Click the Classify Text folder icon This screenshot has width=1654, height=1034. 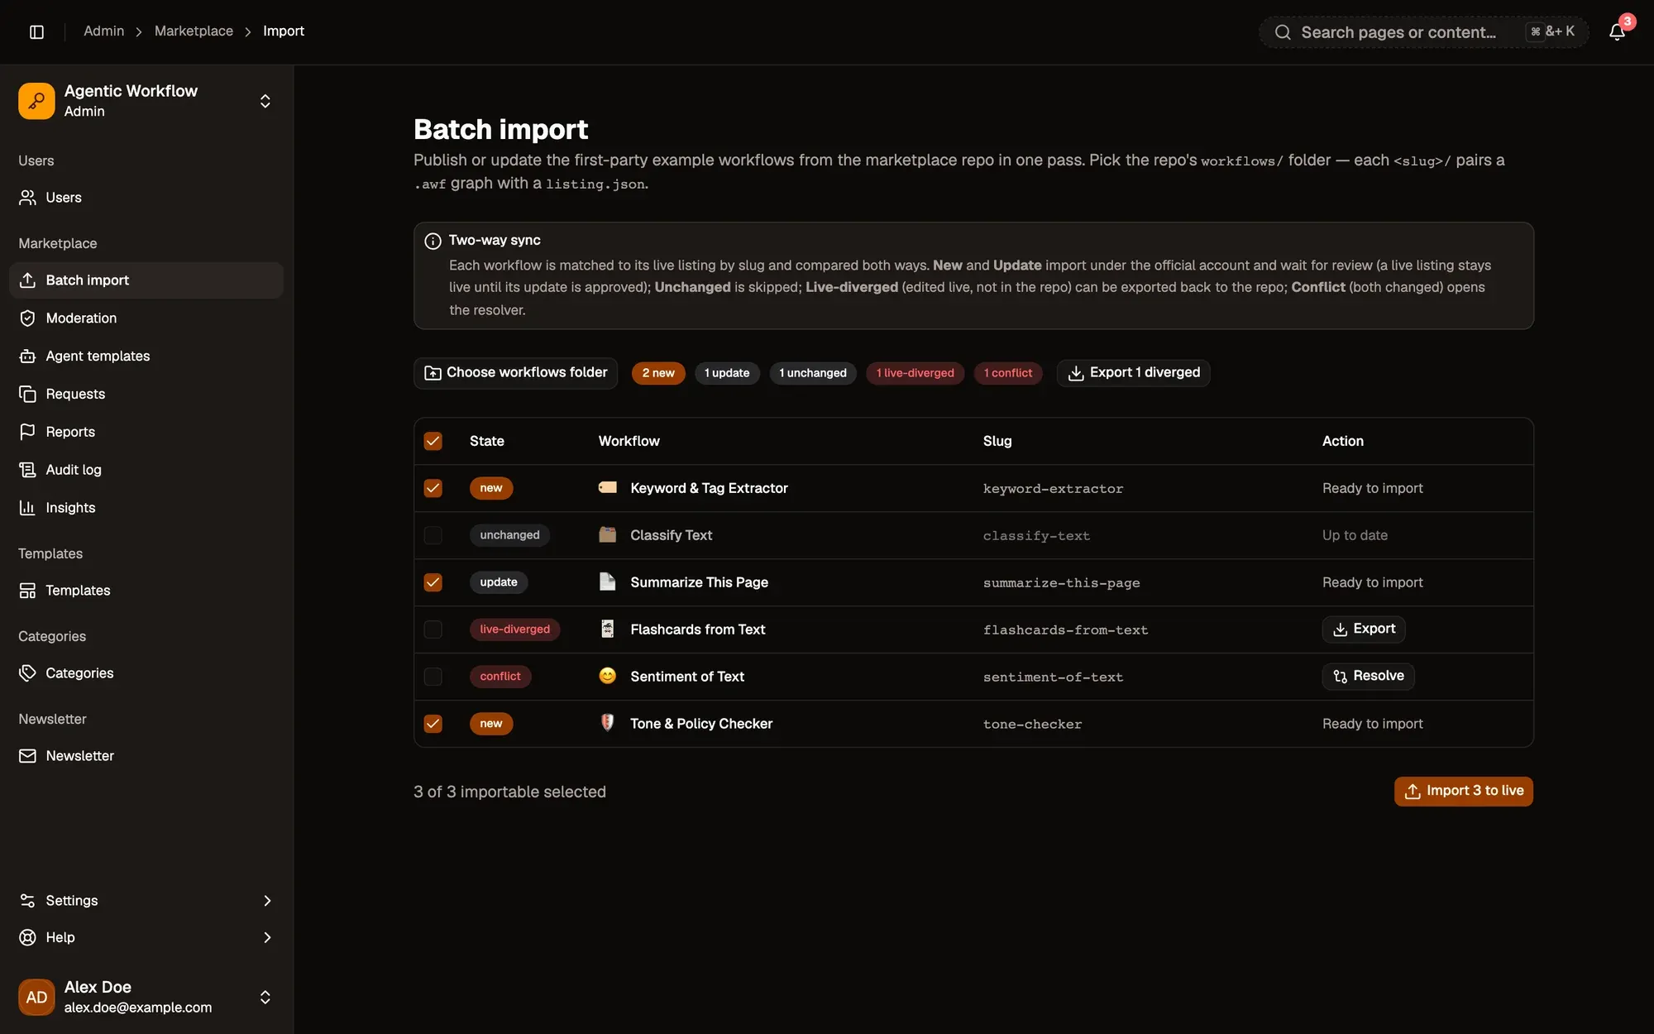[x=607, y=534]
